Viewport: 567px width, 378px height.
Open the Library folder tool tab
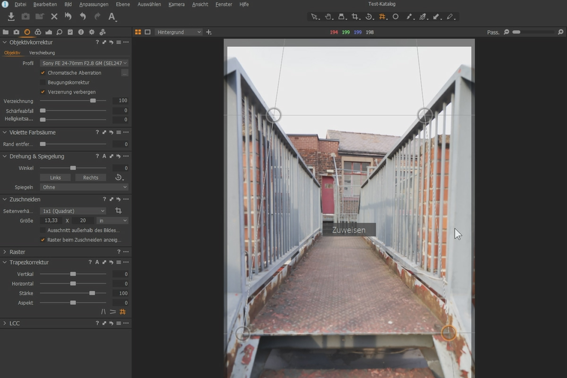tap(6, 32)
